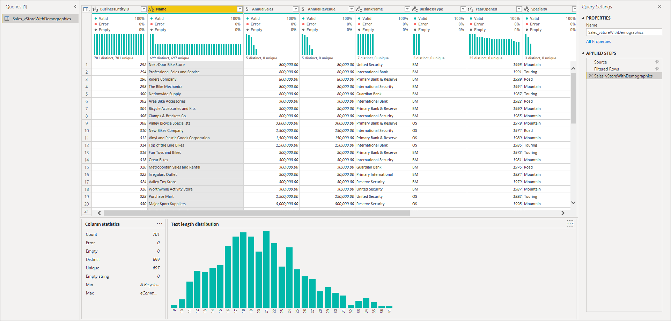Collapse the APPLIED STEPS section

(583, 53)
